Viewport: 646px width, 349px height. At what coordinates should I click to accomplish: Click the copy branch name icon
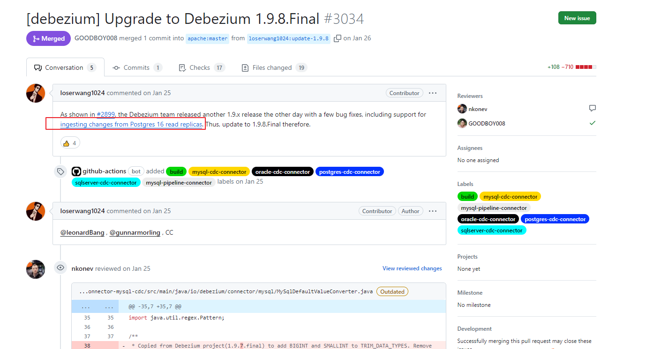click(x=337, y=38)
